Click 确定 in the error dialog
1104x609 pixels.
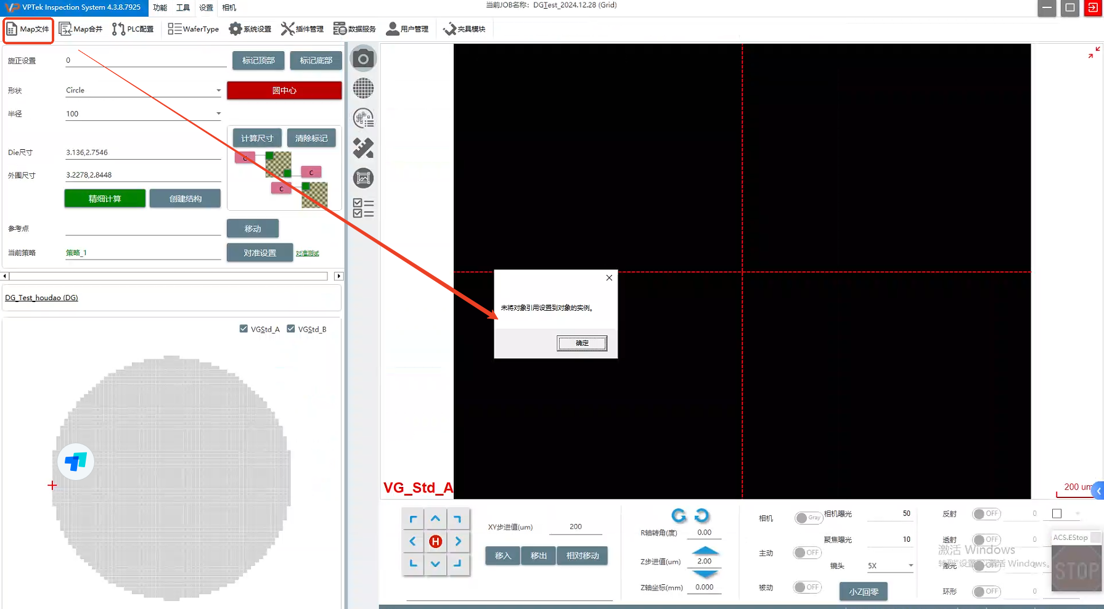click(x=582, y=343)
